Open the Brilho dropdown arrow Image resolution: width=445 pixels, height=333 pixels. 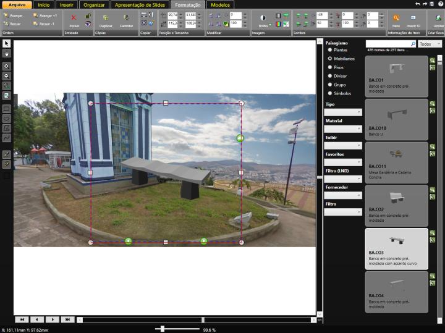tap(270, 25)
